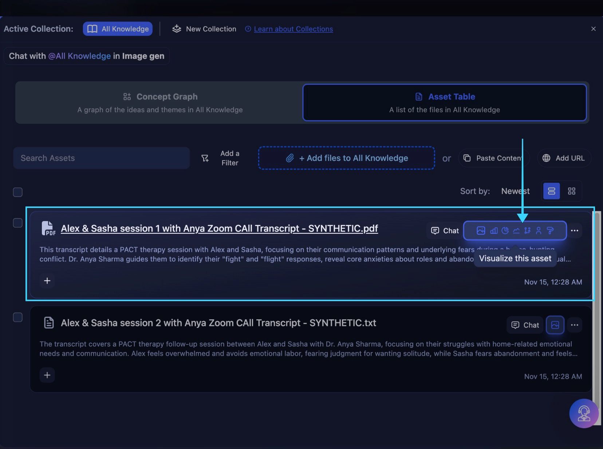This screenshot has width=603, height=449.
Task: Check the box for session 1 PDF
Action: click(18, 222)
